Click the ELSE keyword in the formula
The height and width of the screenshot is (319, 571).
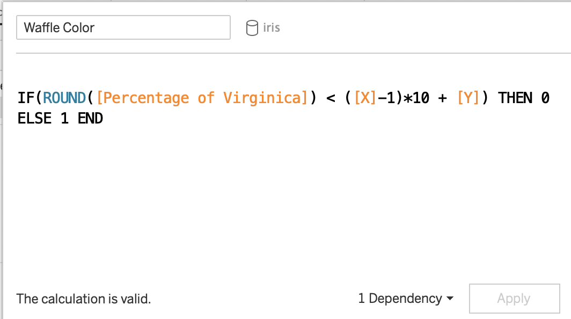pos(35,118)
